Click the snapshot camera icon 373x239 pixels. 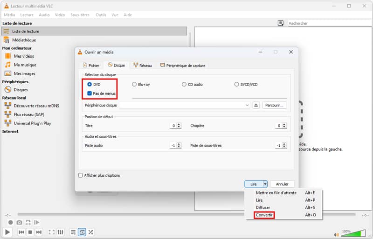pyautogui.click(x=20, y=223)
